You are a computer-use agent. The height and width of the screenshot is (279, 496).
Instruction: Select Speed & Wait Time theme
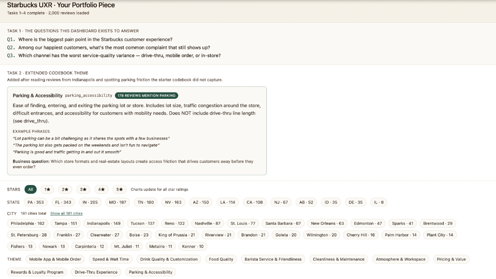111,260
